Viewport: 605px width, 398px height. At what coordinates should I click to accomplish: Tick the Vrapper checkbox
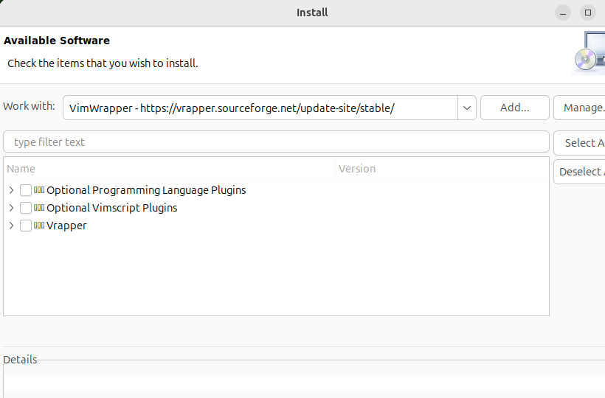point(26,226)
